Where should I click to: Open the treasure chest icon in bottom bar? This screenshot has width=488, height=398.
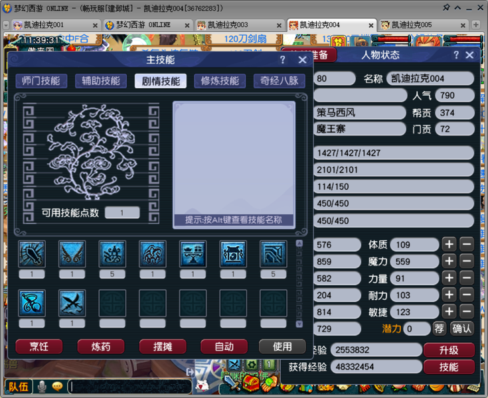click(252, 383)
